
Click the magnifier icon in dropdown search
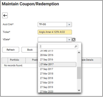point(76,46)
